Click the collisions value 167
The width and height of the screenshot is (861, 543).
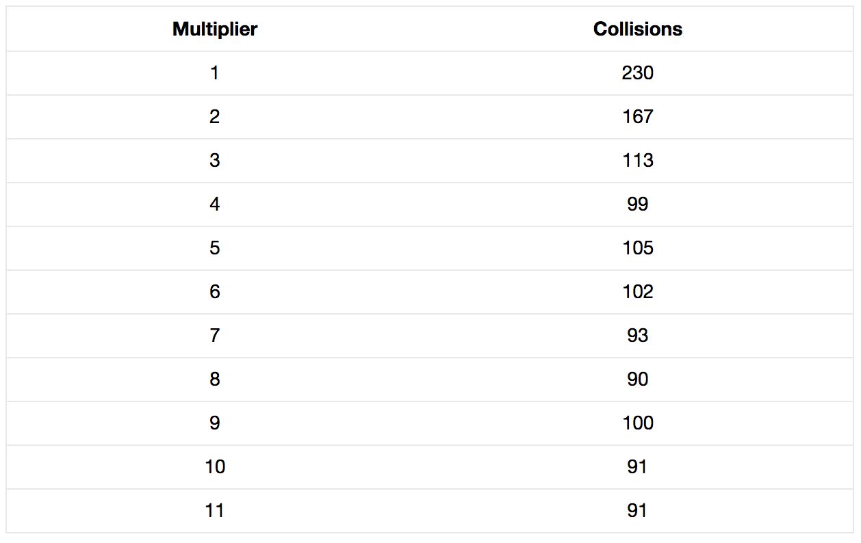[637, 117]
